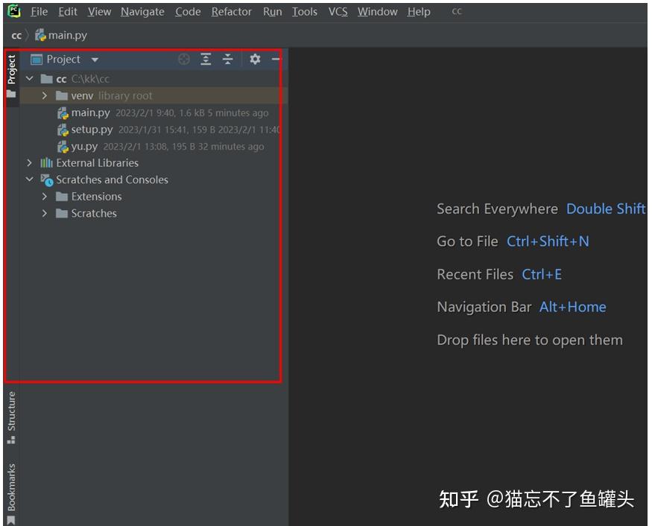The width and height of the screenshot is (652, 526).
Task: Trigger Search Everywhere via Double Shift link
Action: tap(605, 209)
